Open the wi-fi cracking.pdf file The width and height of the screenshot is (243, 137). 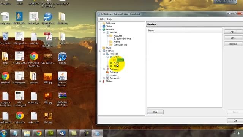pos(19,99)
